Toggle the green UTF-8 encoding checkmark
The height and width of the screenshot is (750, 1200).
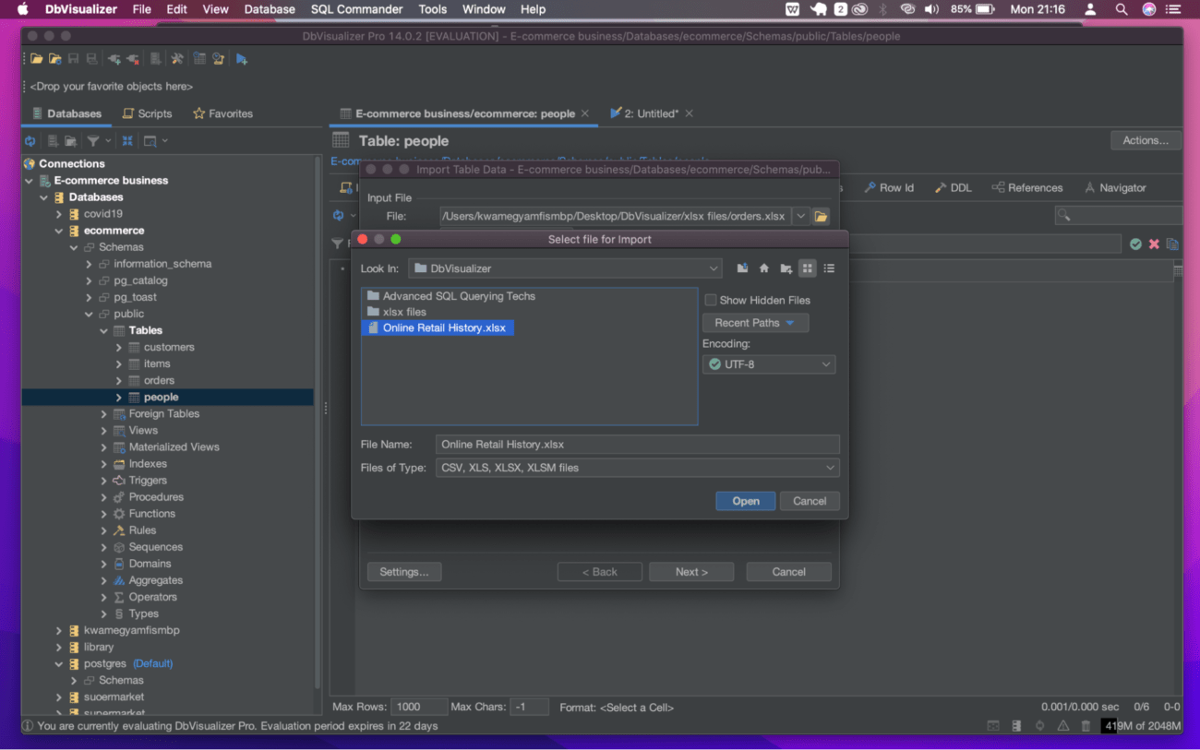coord(715,363)
